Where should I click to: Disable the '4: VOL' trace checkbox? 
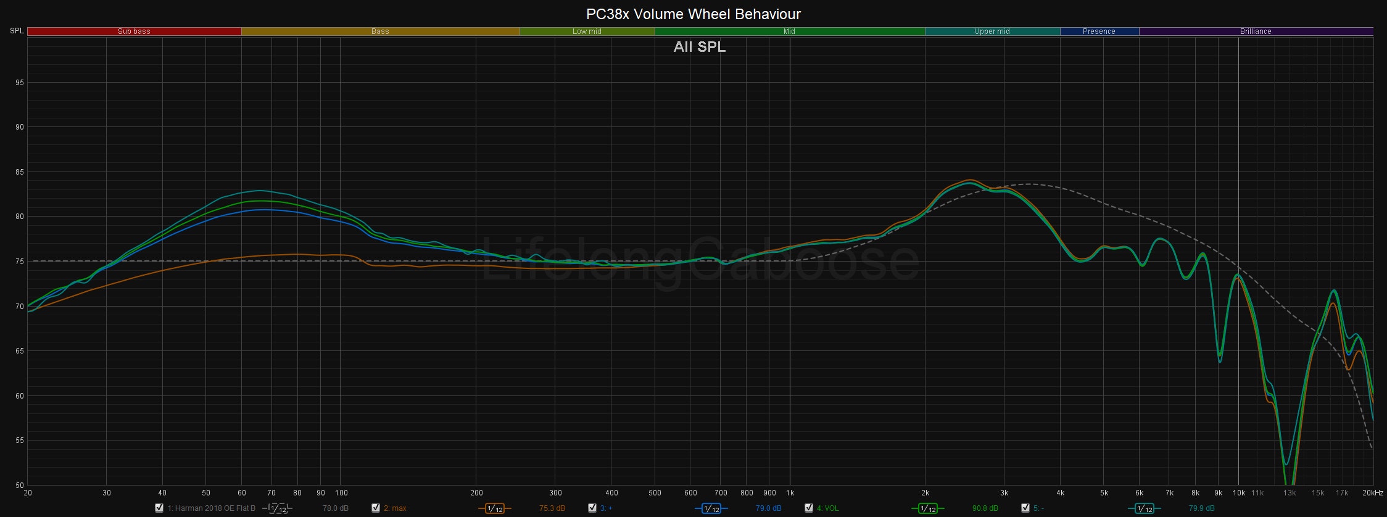point(809,508)
